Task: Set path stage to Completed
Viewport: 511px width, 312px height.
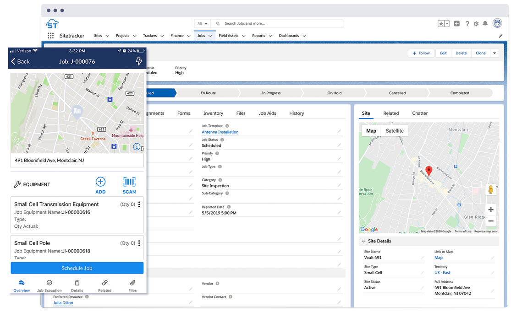Action: [460, 93]
